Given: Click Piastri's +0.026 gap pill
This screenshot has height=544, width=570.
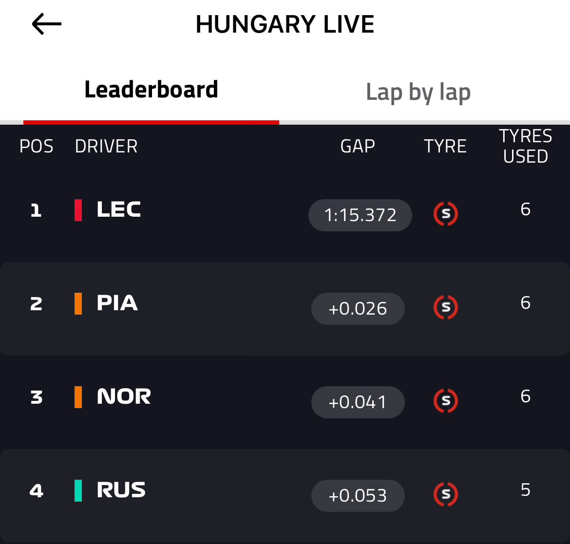Looking at the screenshot, I should 358,308.
